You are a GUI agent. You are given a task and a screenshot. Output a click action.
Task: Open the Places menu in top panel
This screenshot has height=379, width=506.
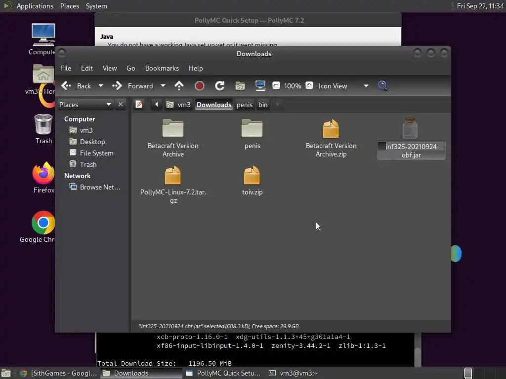70,6
